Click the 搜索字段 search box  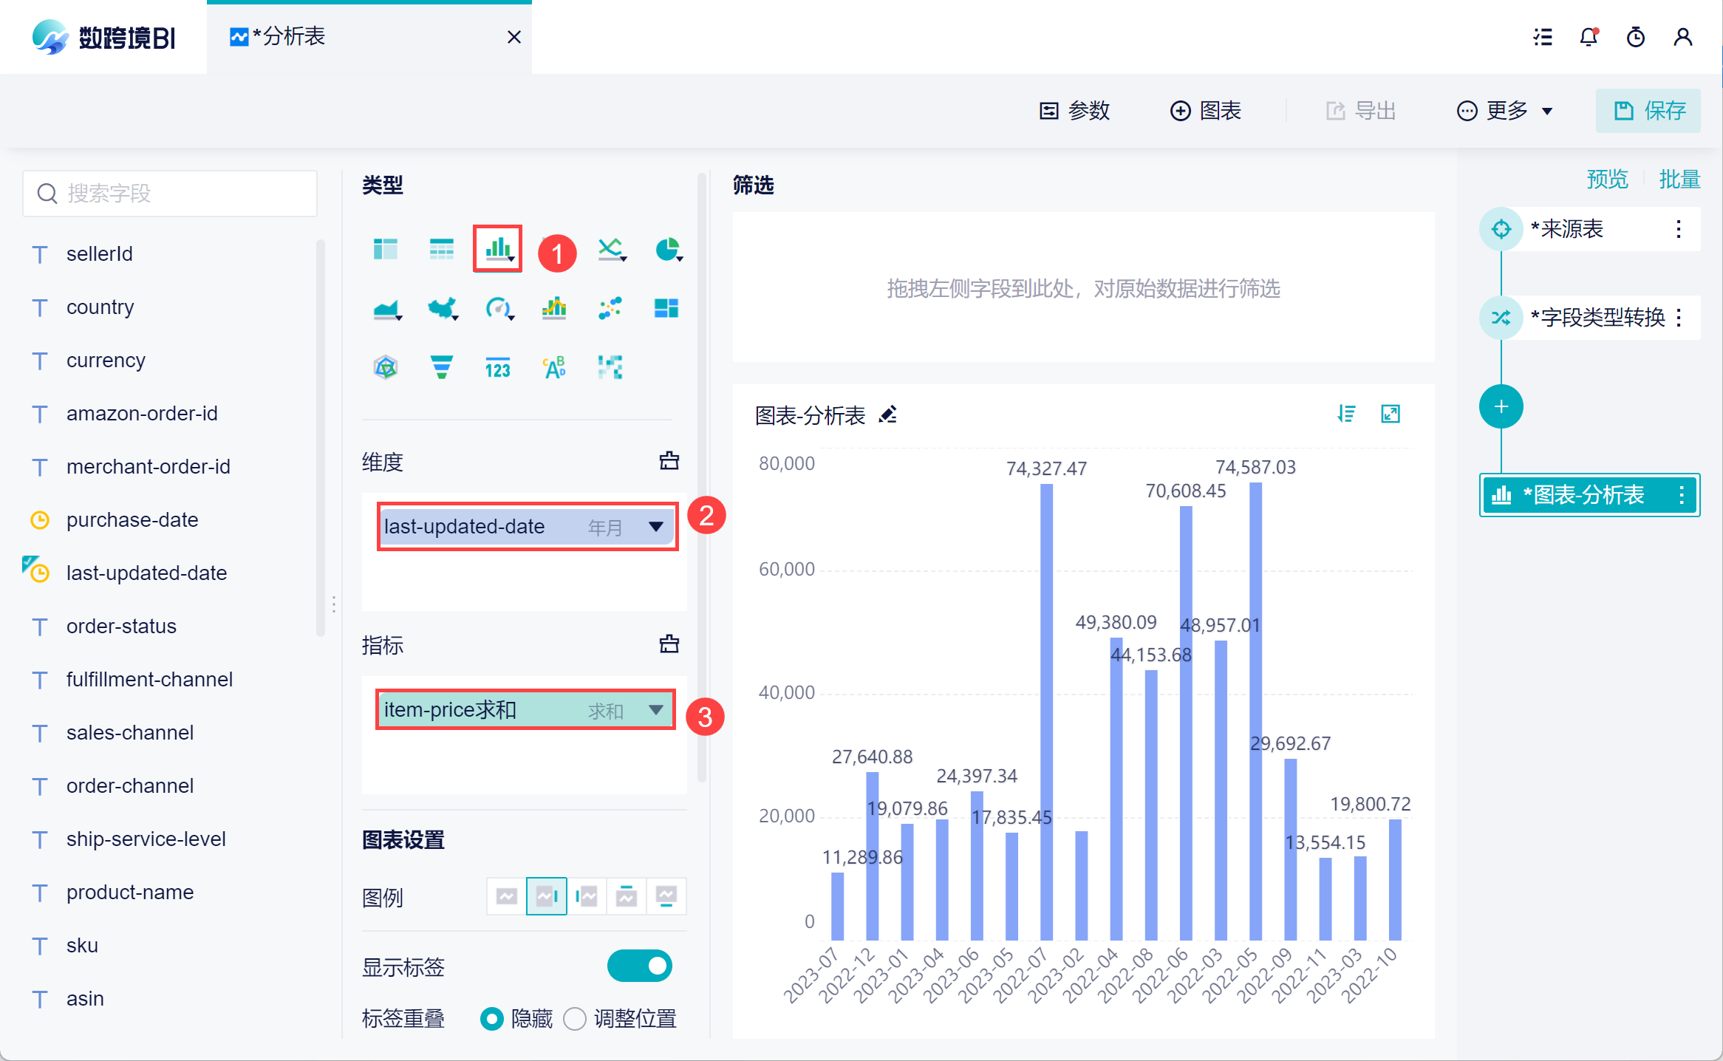coord(170,194)
